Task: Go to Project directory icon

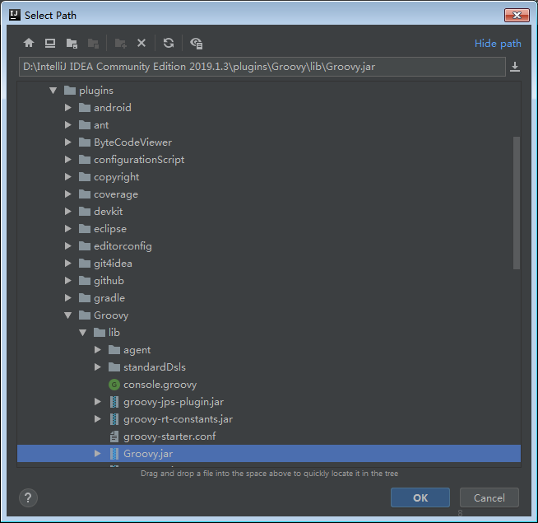Action: point(72,44)
